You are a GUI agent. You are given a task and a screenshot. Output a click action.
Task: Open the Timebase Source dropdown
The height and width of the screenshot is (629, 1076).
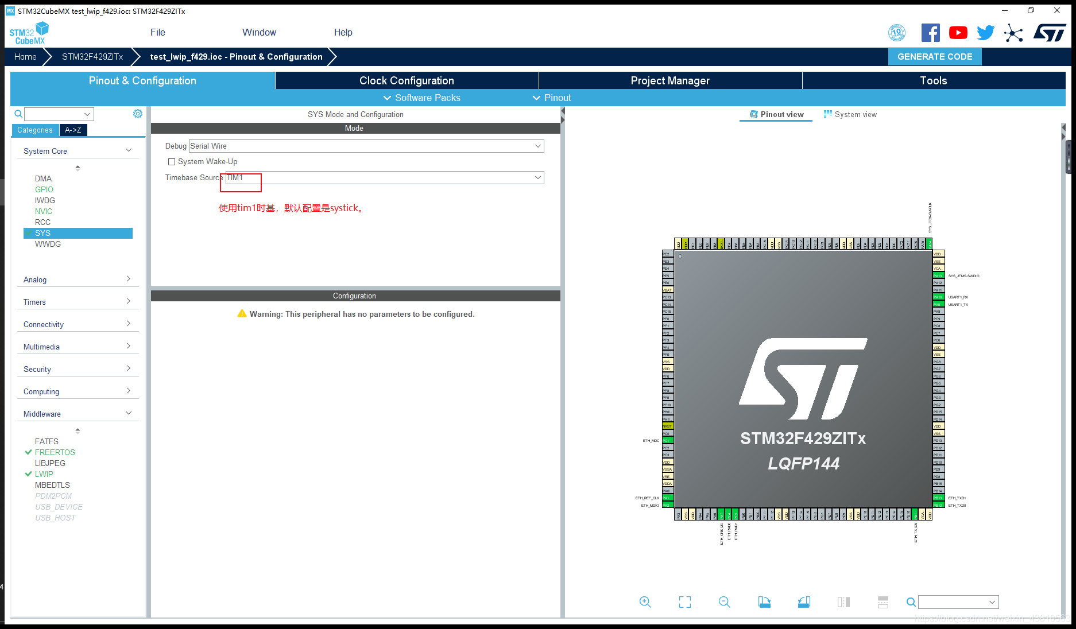click(x=385, y=178)
